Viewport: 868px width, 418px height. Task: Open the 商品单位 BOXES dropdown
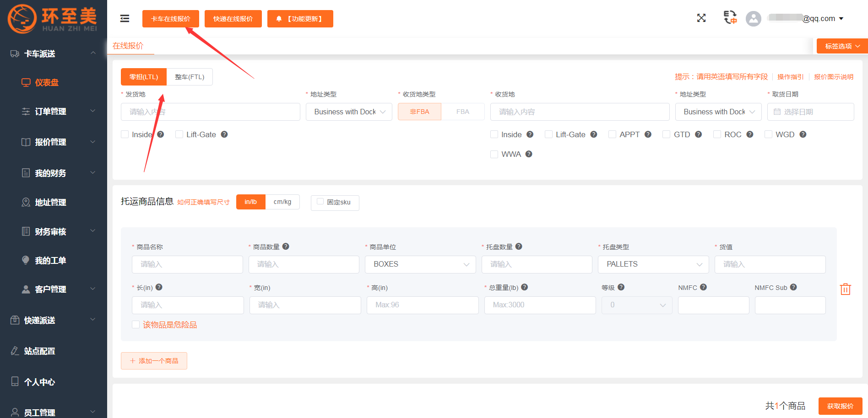421,264
